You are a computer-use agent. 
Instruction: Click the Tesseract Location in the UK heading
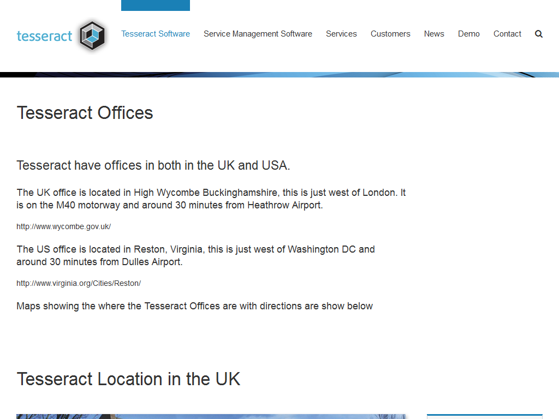click(128, 379)
